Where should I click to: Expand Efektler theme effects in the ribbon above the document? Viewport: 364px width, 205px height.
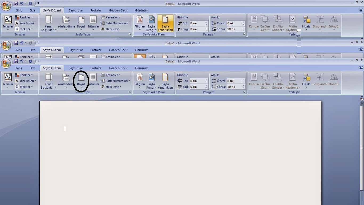(x=24, y=87)
